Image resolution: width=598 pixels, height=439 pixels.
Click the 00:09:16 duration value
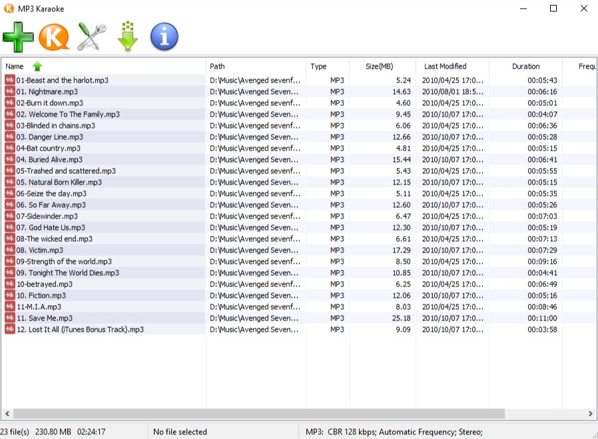(x=542, y=261)
